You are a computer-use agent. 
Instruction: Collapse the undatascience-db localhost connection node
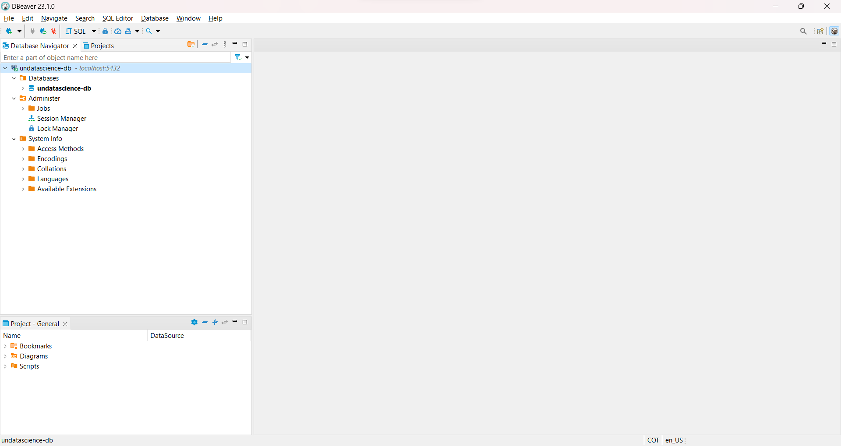(5, 68)
